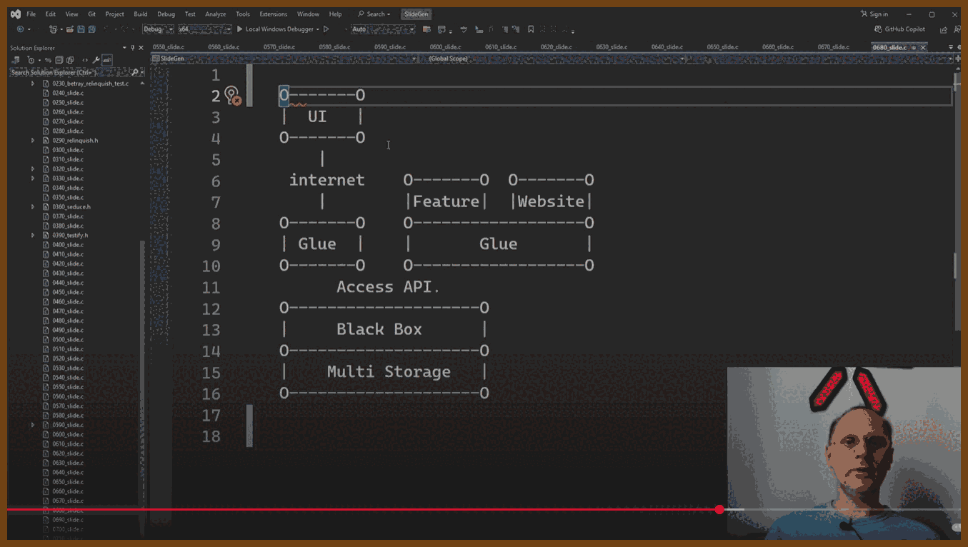Open the Solution Explorer window options arrow
Viewport: 968px width, 547px height.
coord(124,48)
